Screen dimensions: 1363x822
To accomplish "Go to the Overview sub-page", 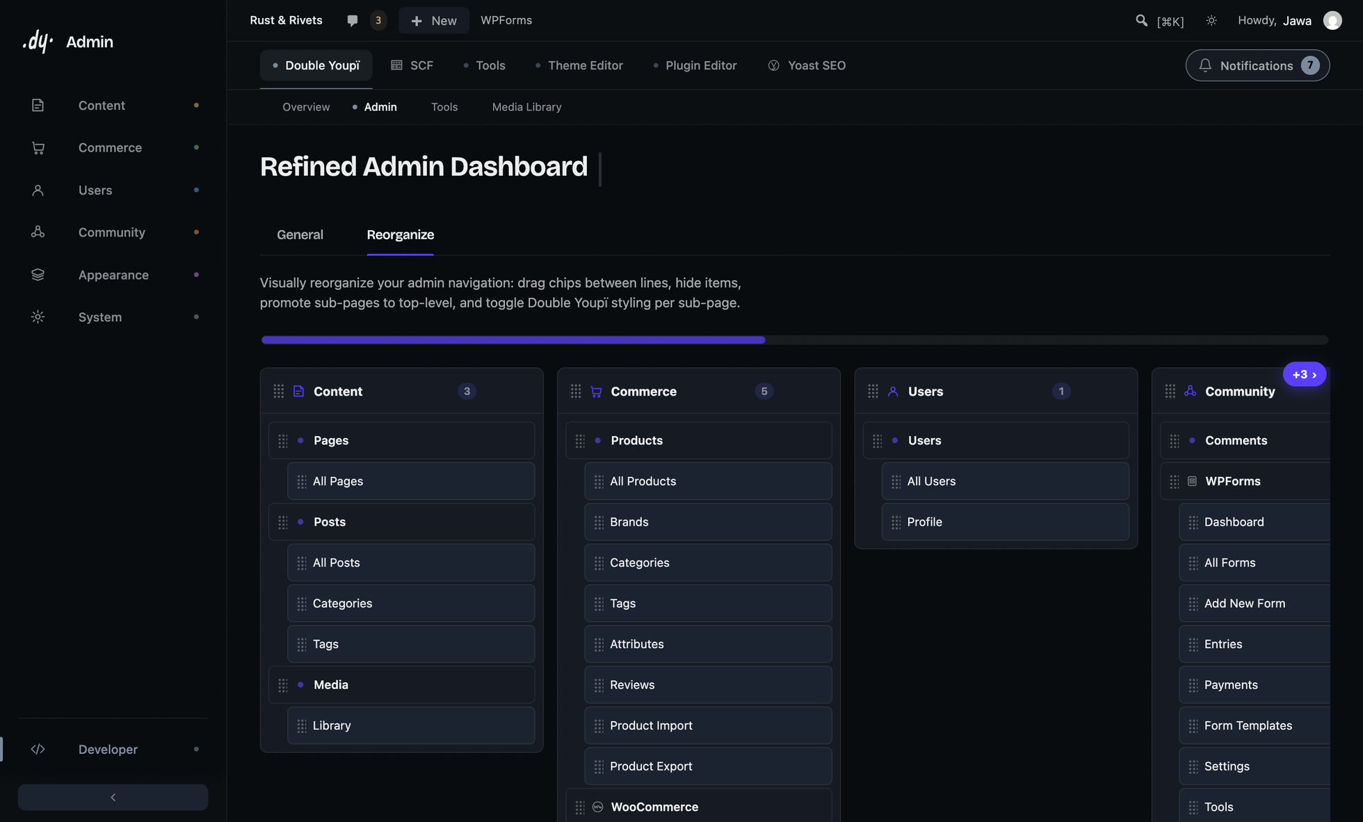I will click(x=306, y=107).
